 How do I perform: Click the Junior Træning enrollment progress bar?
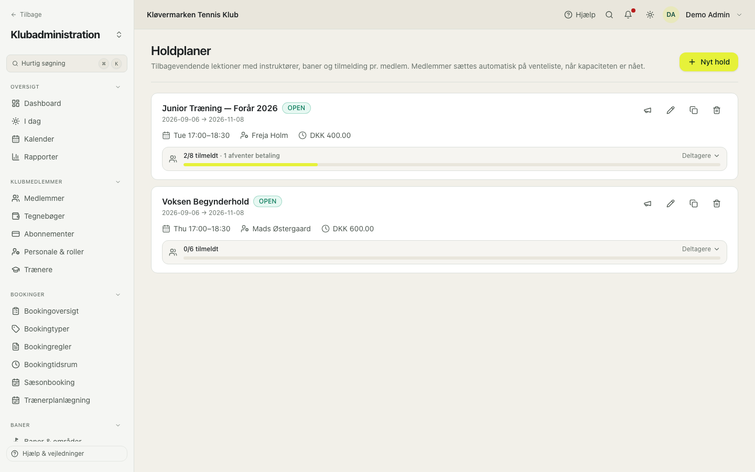pyautogui.click(x=452, y=165)
